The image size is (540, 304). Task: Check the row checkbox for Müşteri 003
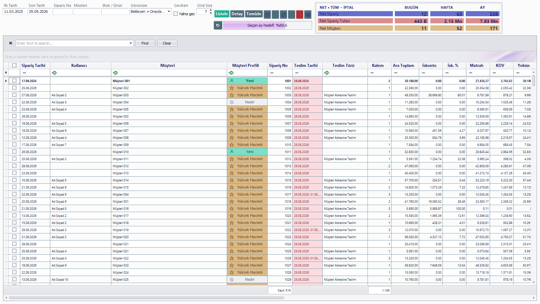click(14, 95)
